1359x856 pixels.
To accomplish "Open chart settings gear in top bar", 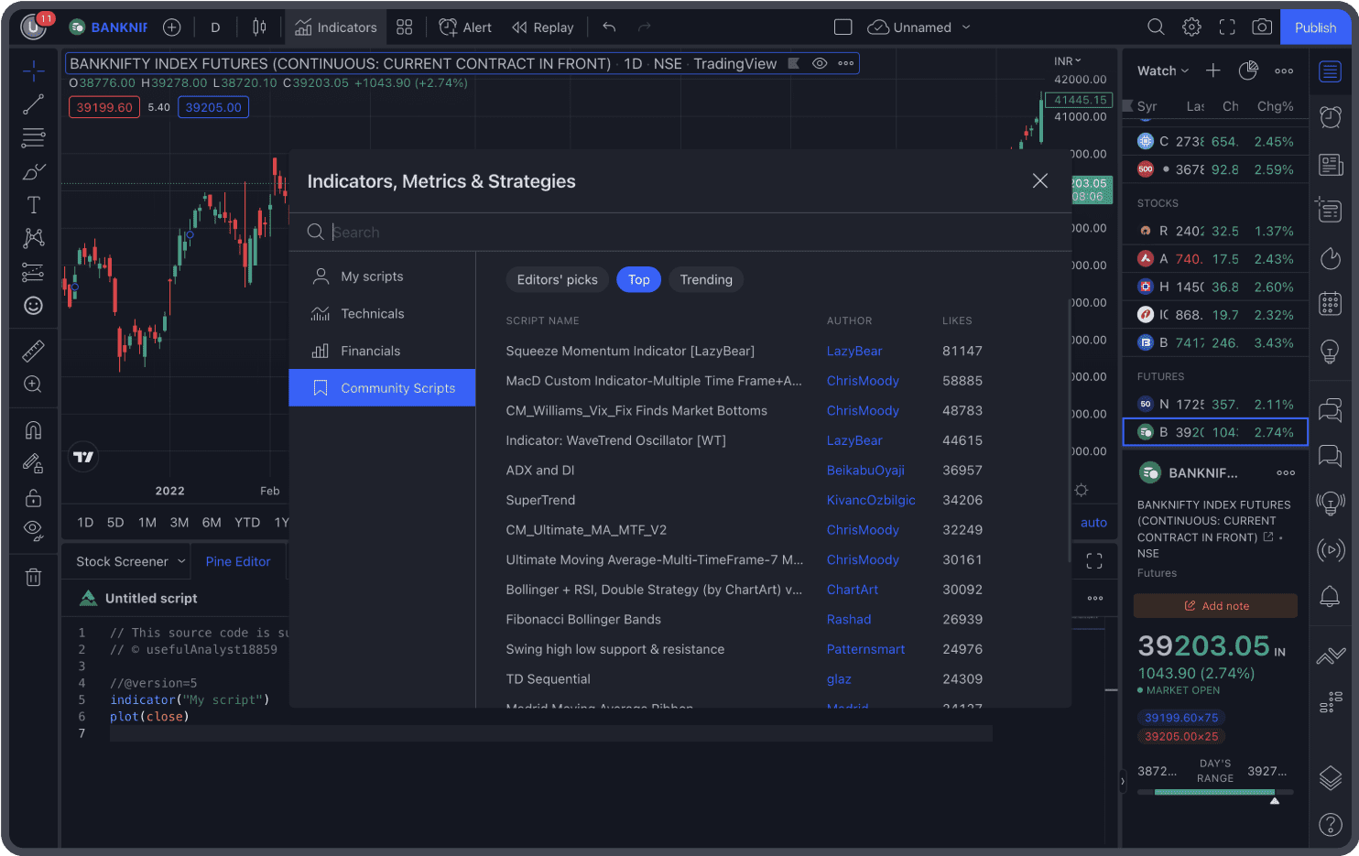I will [x=1191, y=27].
